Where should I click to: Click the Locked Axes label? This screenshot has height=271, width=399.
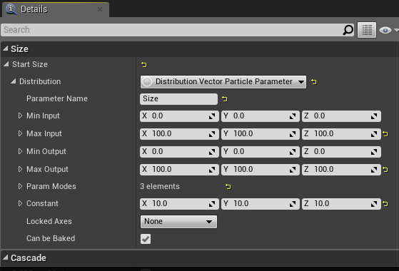click(x=49, y=221)
